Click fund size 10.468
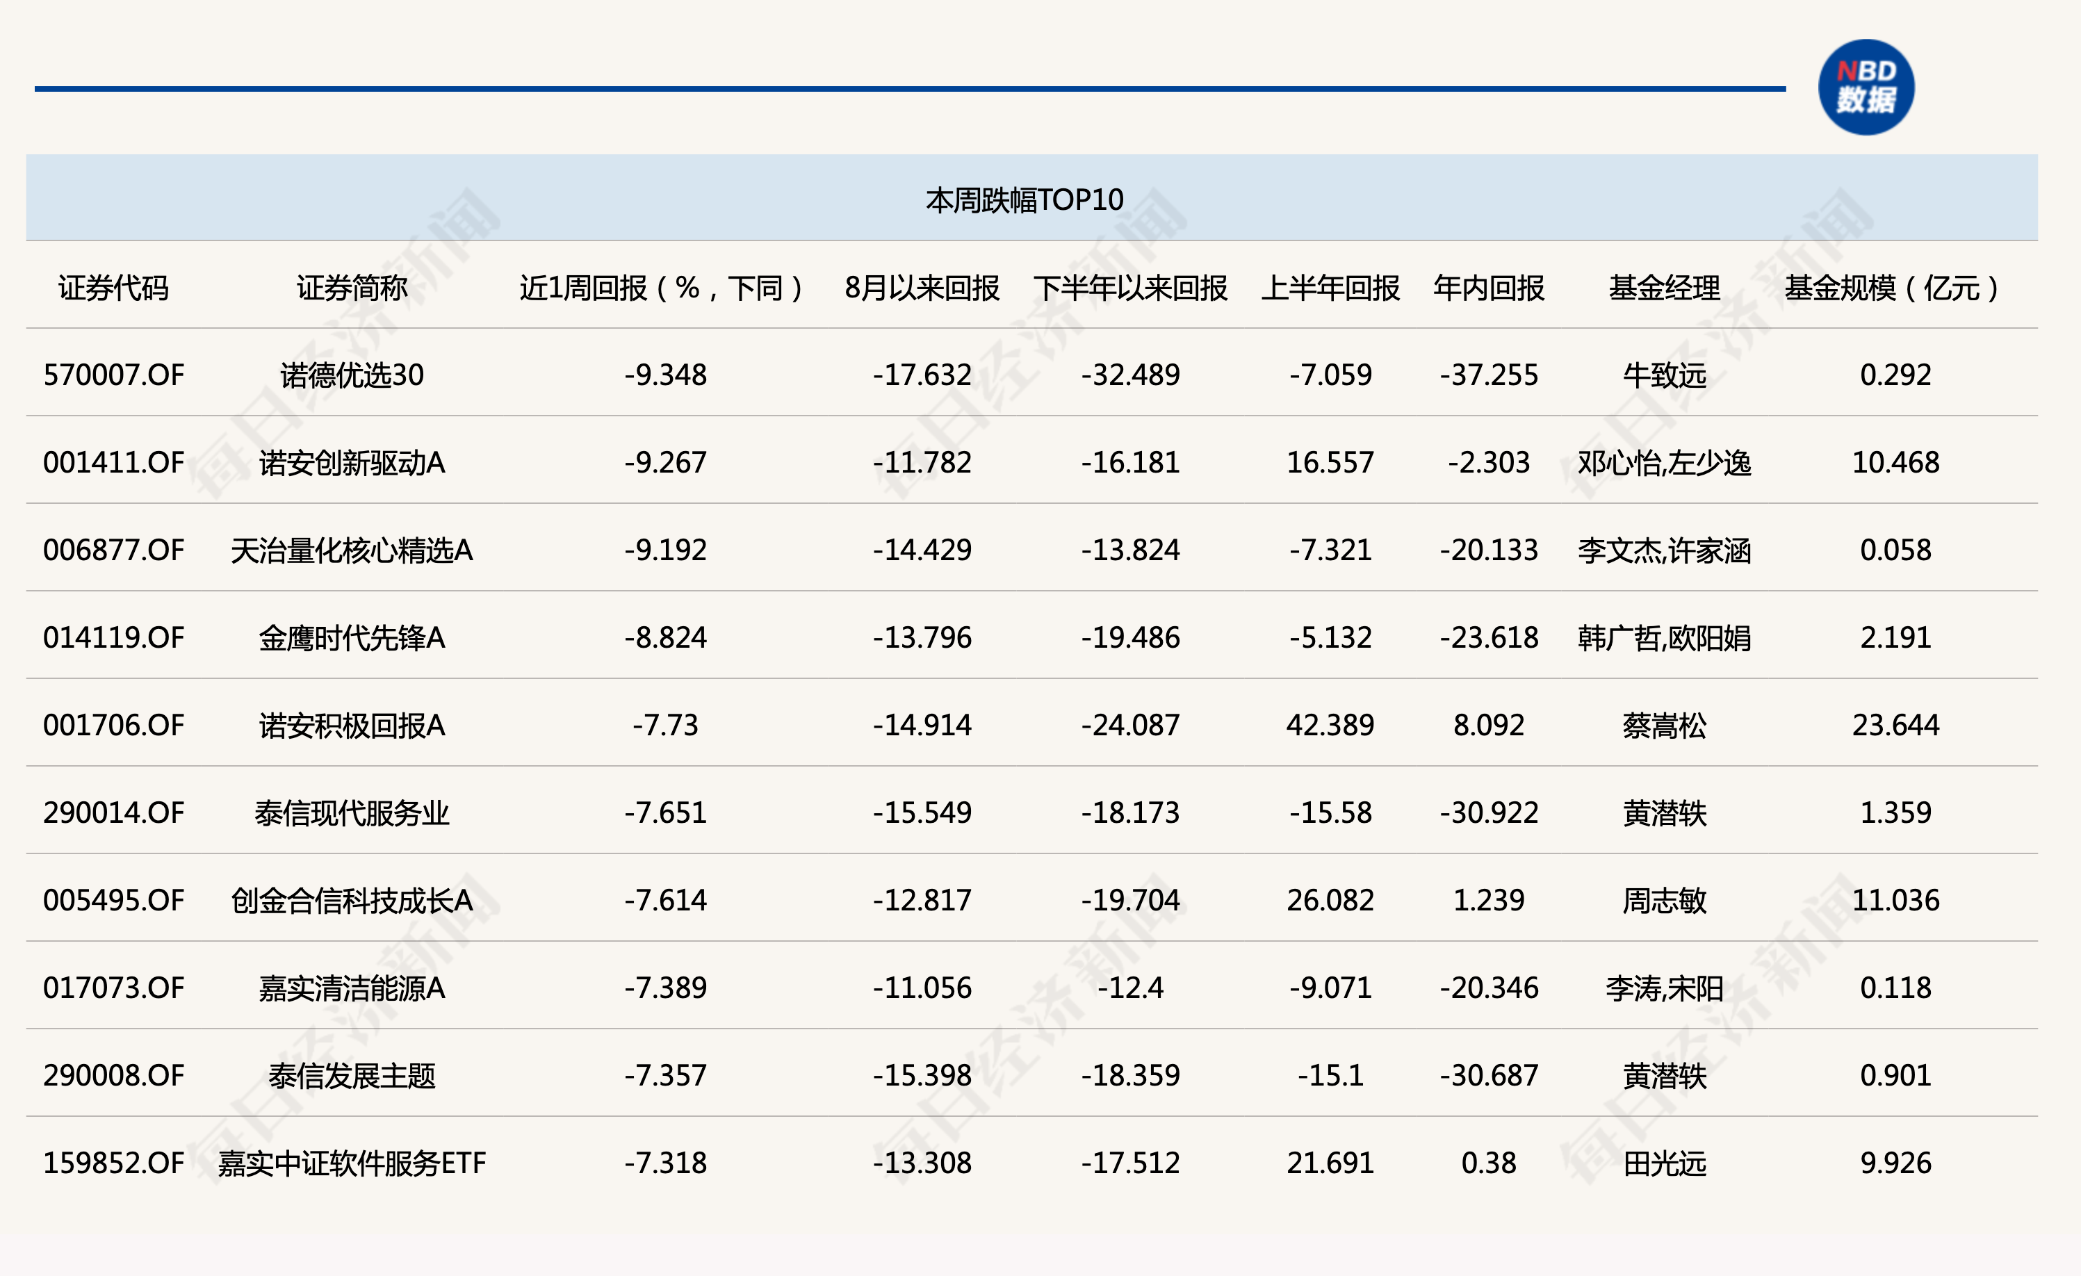 [x=1895, y=463]
